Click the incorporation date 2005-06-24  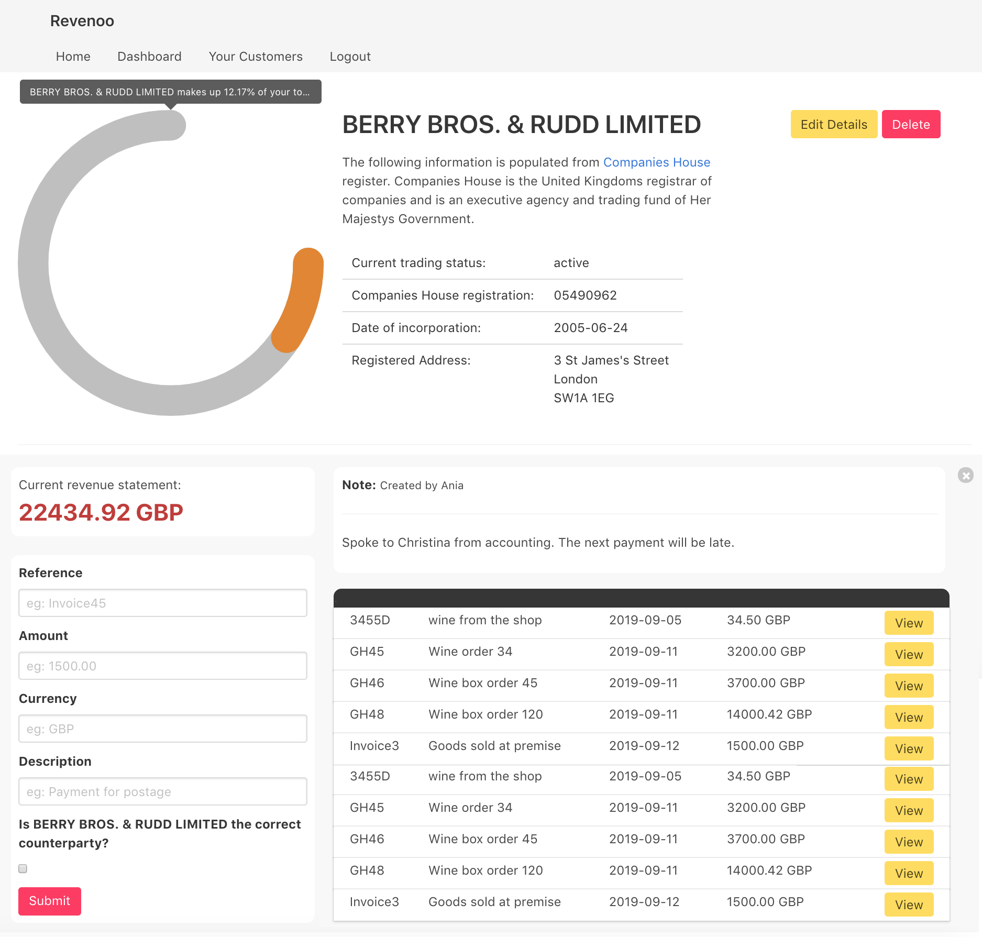[591, 328]
